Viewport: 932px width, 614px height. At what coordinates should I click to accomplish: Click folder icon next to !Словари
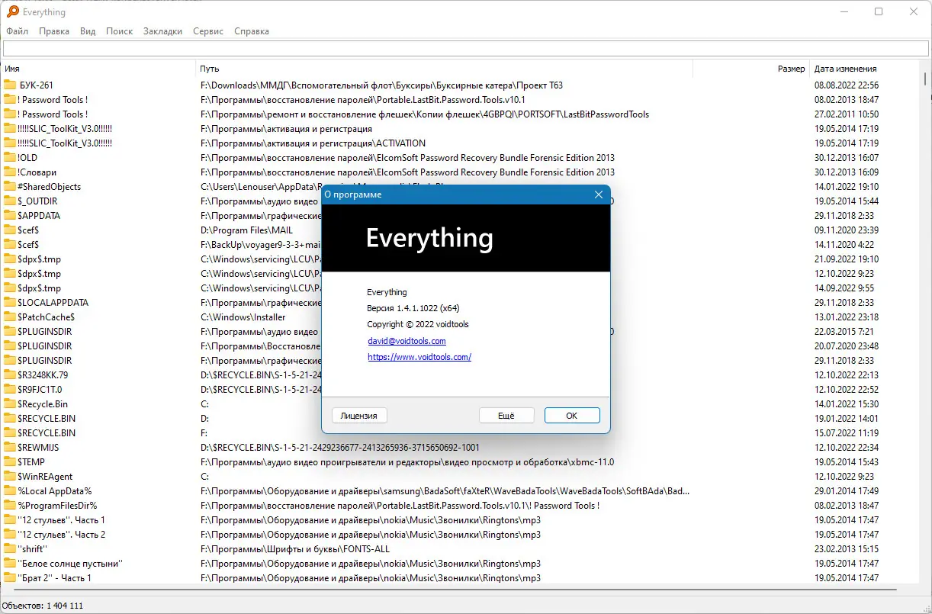tap(10, 172)
